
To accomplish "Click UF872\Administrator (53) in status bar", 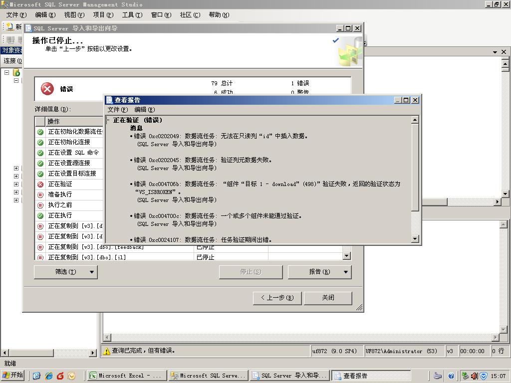I will point(402,351).
